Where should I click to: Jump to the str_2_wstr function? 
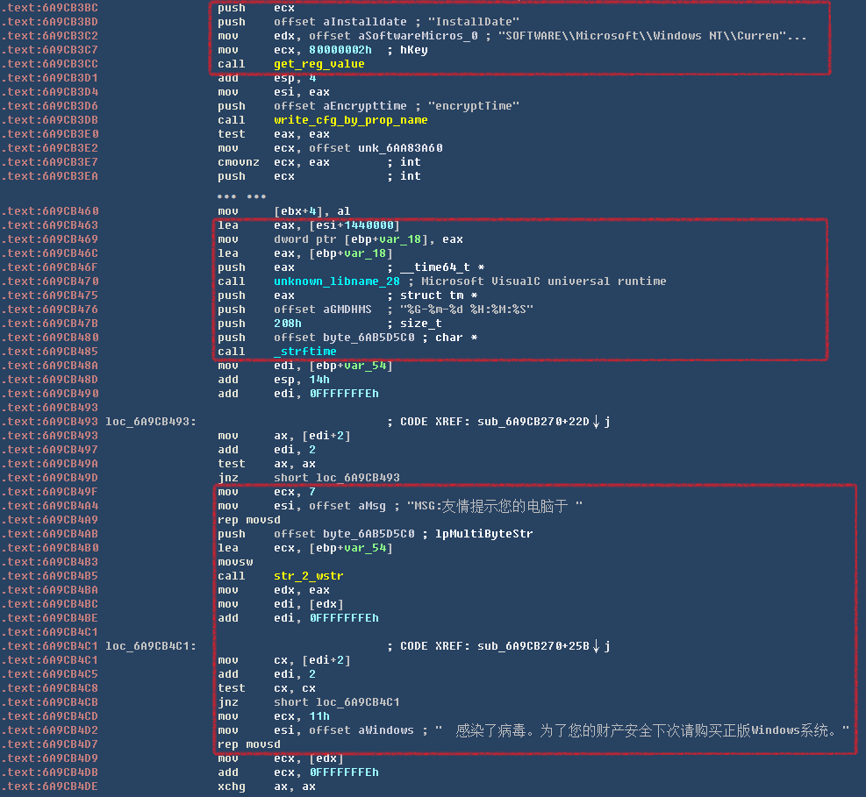click(x=308, y=576)
